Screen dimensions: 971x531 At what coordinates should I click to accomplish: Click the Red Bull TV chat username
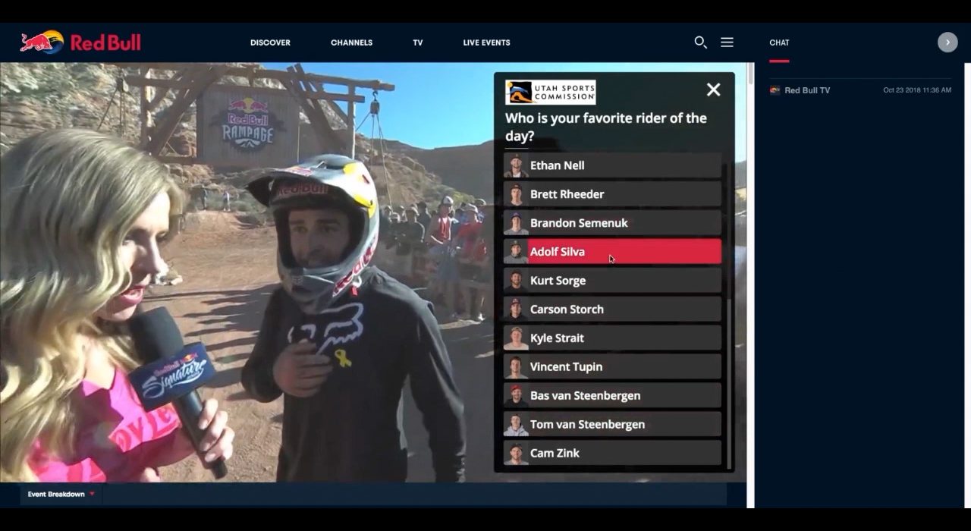tap(807, 90)
